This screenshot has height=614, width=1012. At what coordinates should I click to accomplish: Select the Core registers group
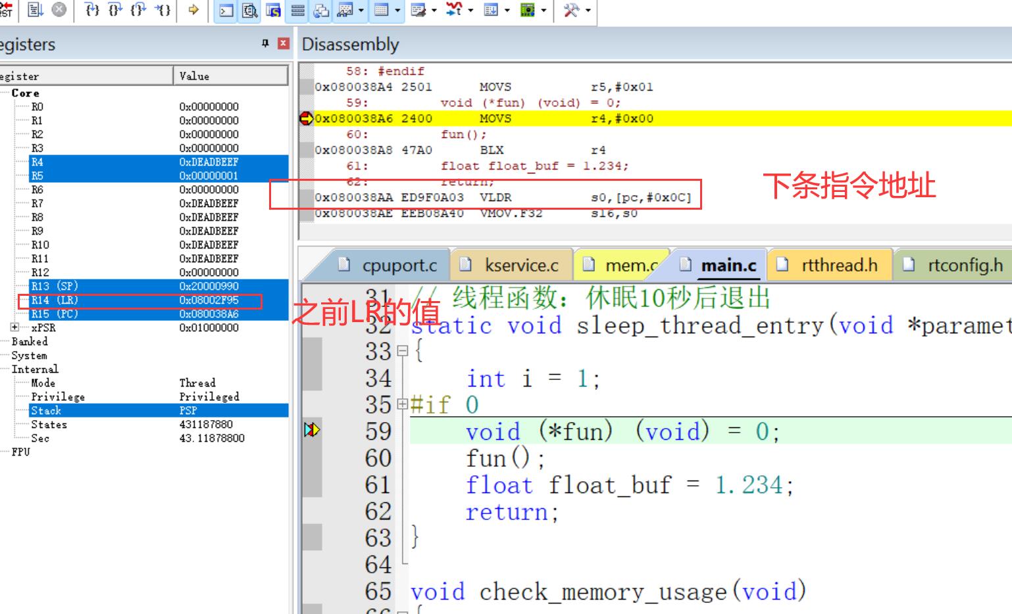click(25, 93)
